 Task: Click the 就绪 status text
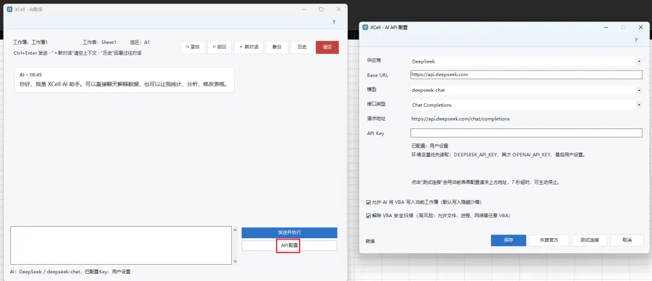pos(370,241)
